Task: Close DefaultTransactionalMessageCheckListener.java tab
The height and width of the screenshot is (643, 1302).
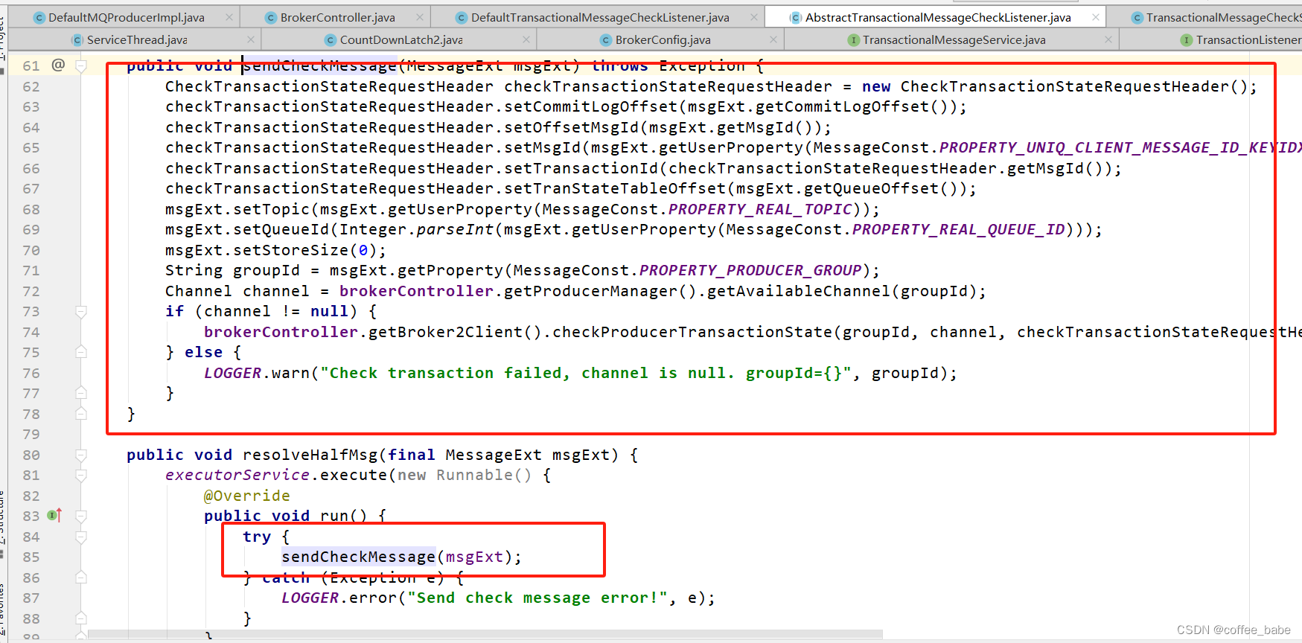Action: coord(754,17)
